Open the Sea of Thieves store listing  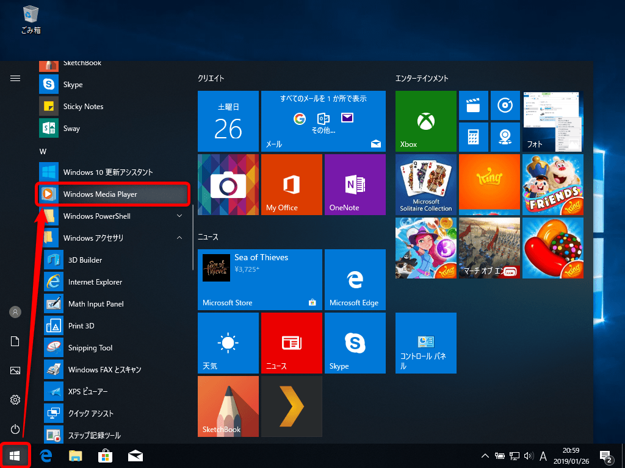(259, 279)
